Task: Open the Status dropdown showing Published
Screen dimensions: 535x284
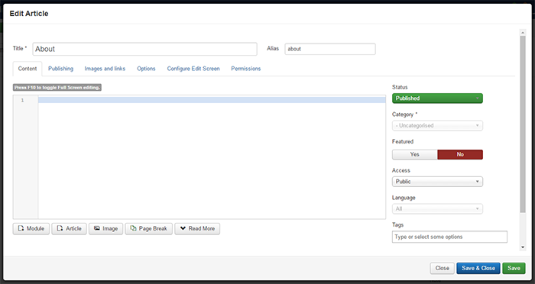Action: click(x=437, y=98)
